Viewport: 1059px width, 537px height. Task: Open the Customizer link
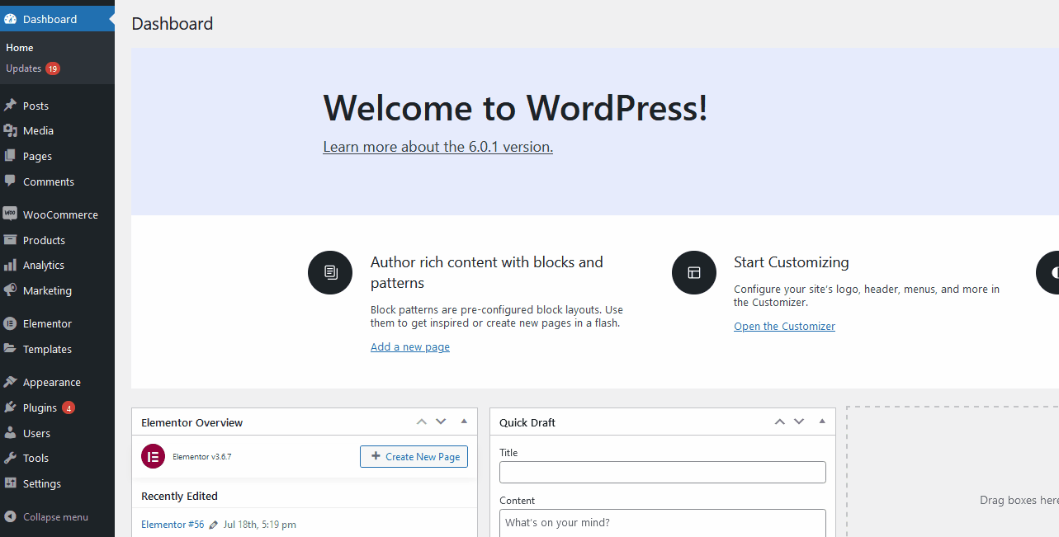click(784, 327)
